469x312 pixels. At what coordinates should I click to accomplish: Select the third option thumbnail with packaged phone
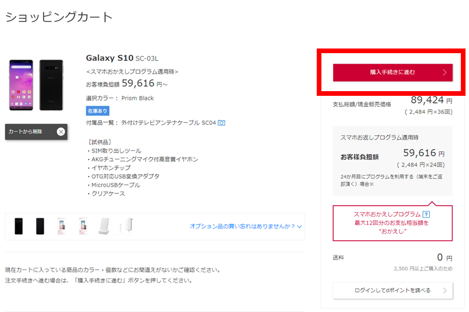point(61,226)
